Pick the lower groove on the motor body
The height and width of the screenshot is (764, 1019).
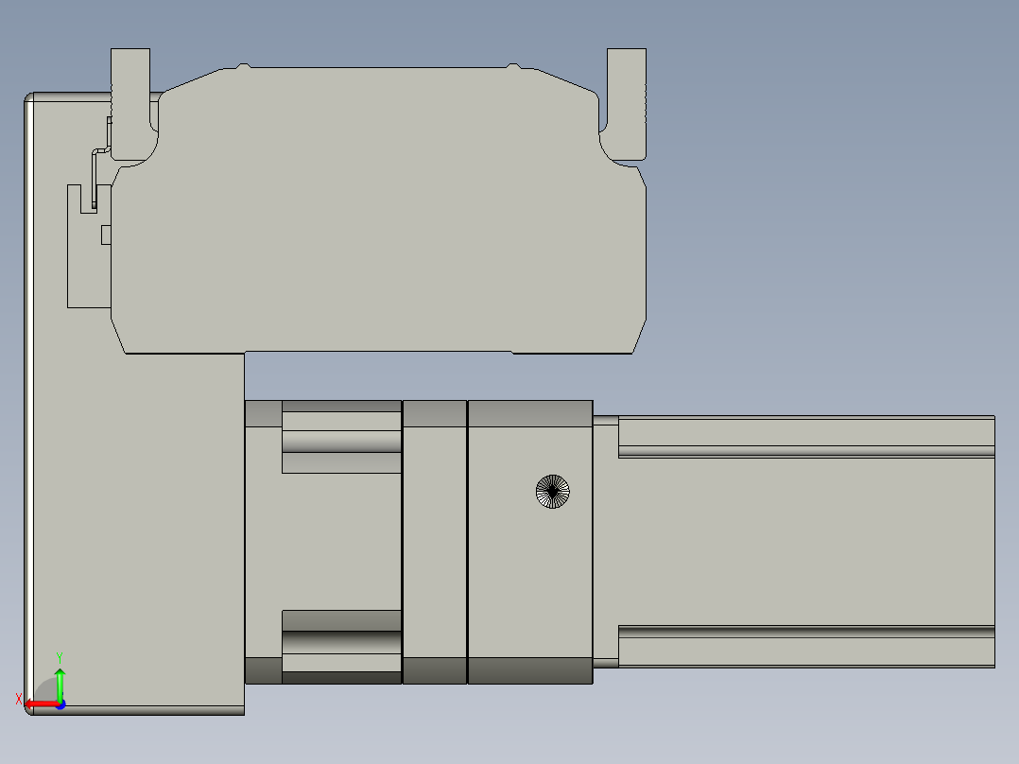pyautogui.click(x=803, y=632)
